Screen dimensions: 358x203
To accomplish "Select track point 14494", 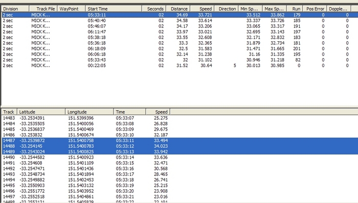I will [x=180, y=180].
